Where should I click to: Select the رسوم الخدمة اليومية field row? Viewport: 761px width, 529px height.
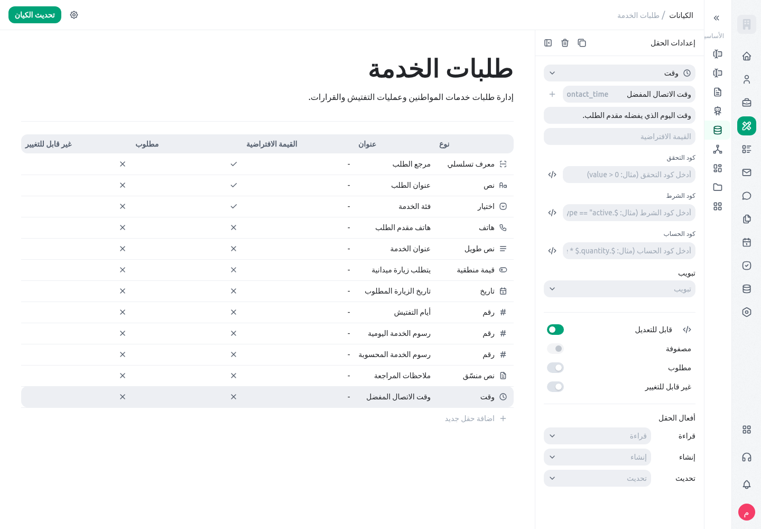coord(267,333)
